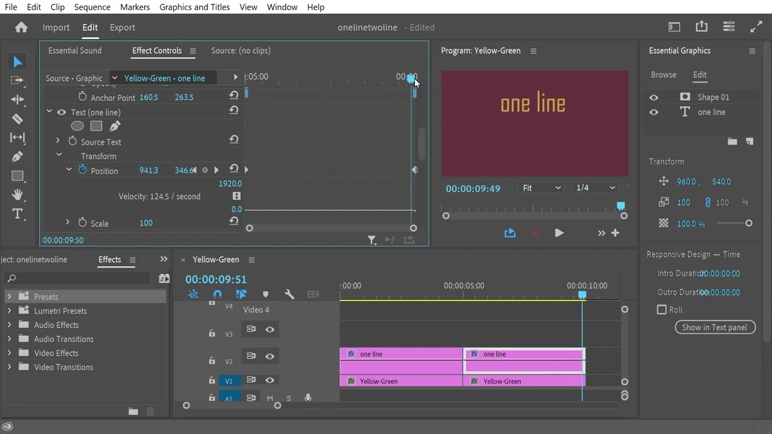Toggle V3 track output eye

tap(270, 329)
